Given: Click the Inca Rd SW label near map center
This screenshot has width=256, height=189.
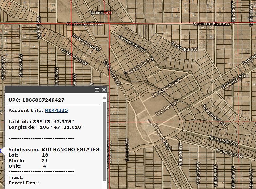Looking at the screenshot, I should [x=166, y=108].
